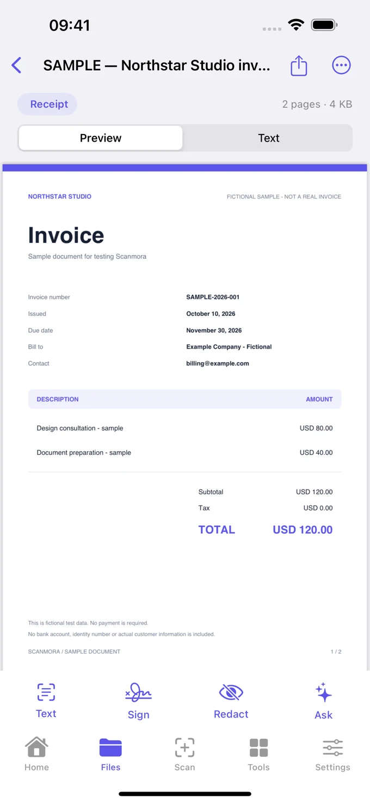The image size is (370, 803).
Task: Tap the 09:41 clock
Action: pyautogui.click(x=70, y=25)
